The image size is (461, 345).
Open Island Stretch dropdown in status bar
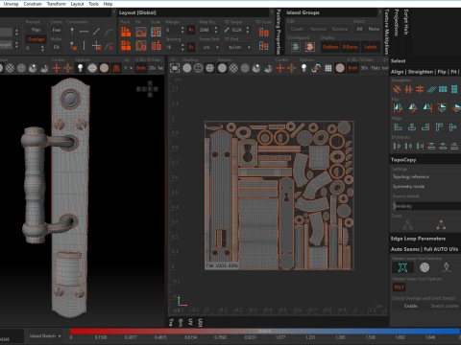[x=45, y=336]
